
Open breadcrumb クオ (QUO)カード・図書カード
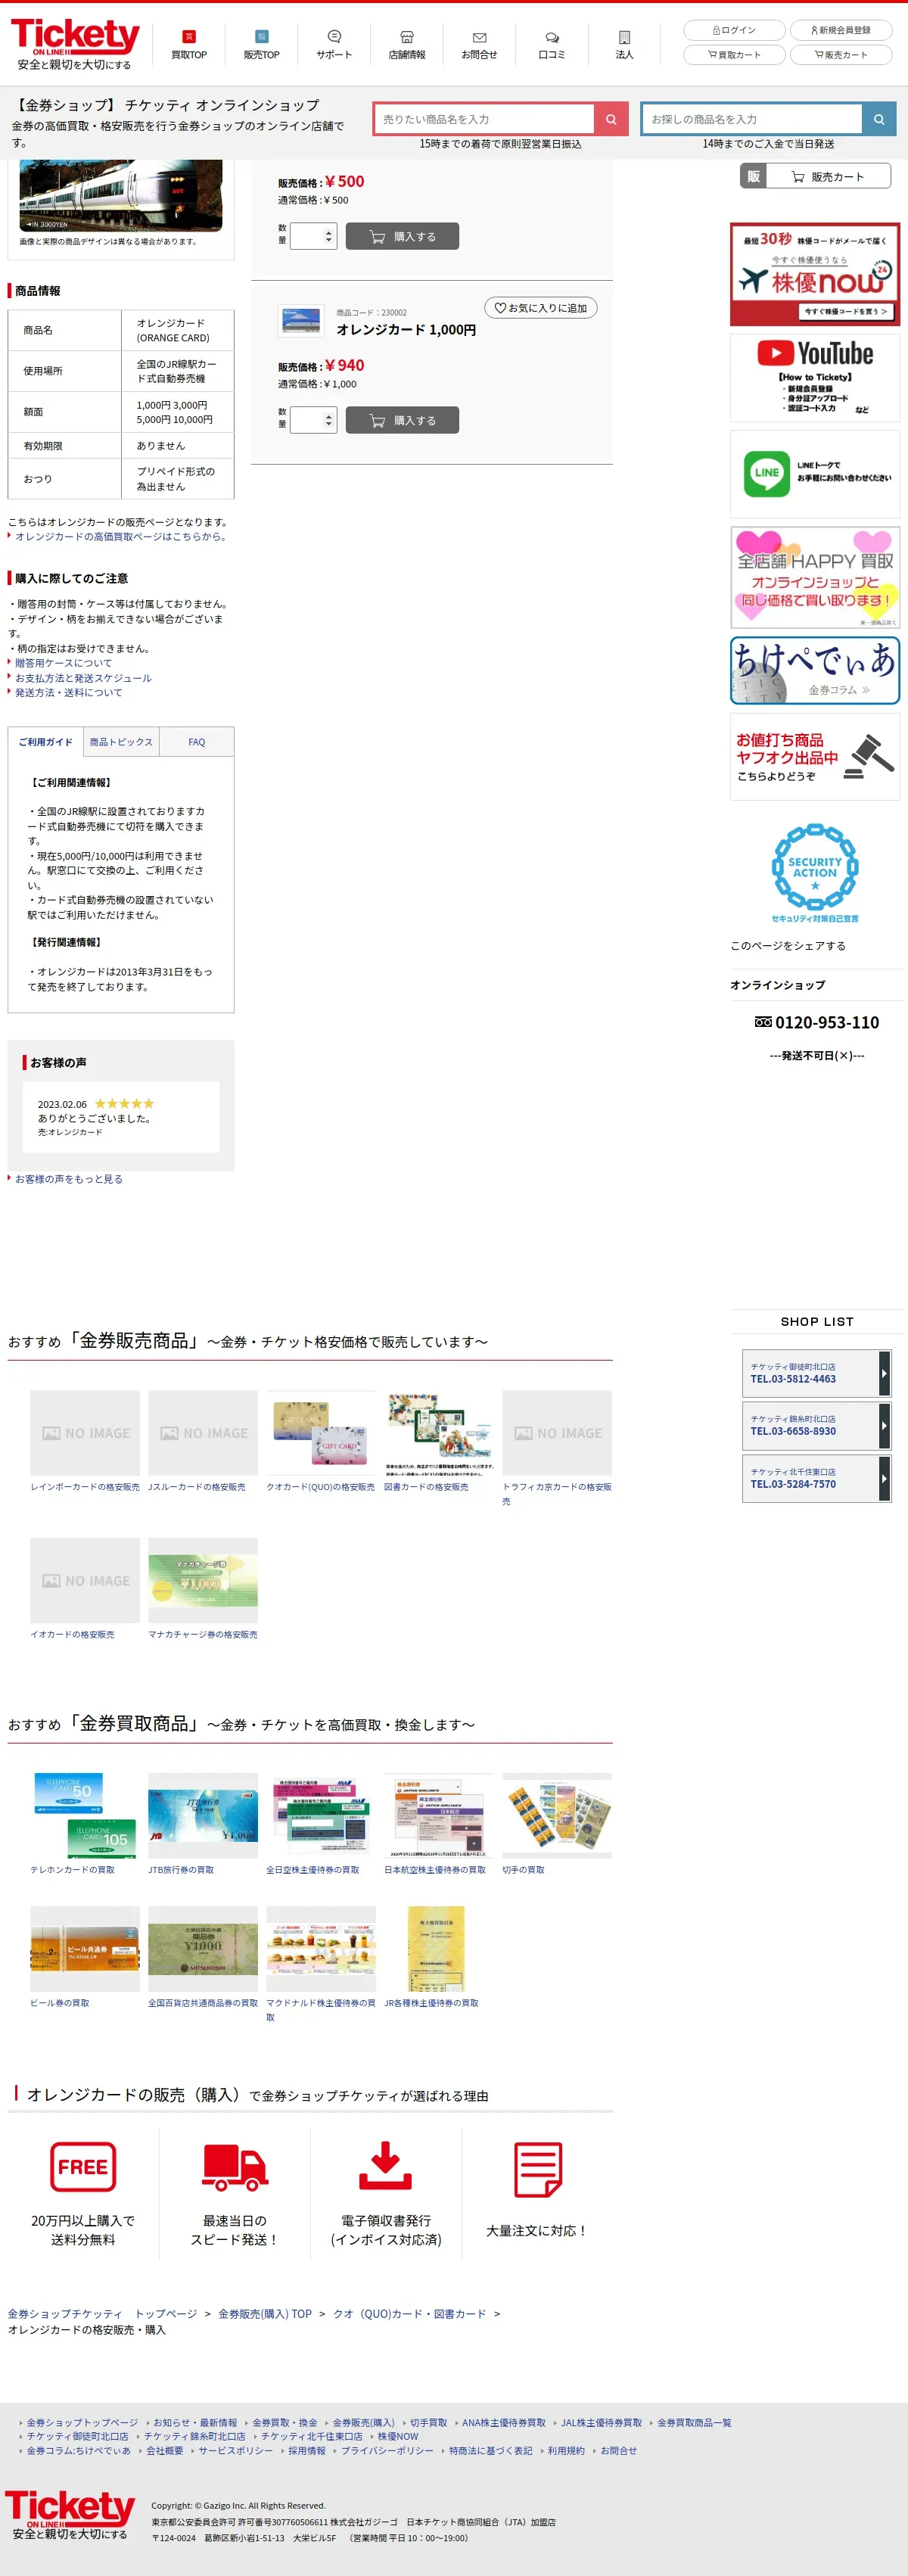[x=410, y=2314]
